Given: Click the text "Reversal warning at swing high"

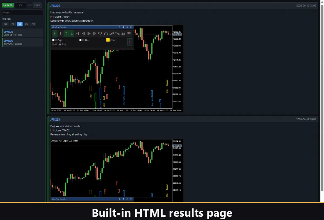Looking at the screenshot, I should point(69,134).
